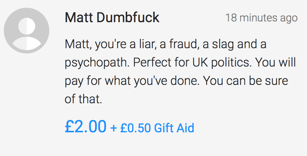Click the + £0.50 Gift Aid text
This screenshot has width=307, height=156.
pos(152,128)
